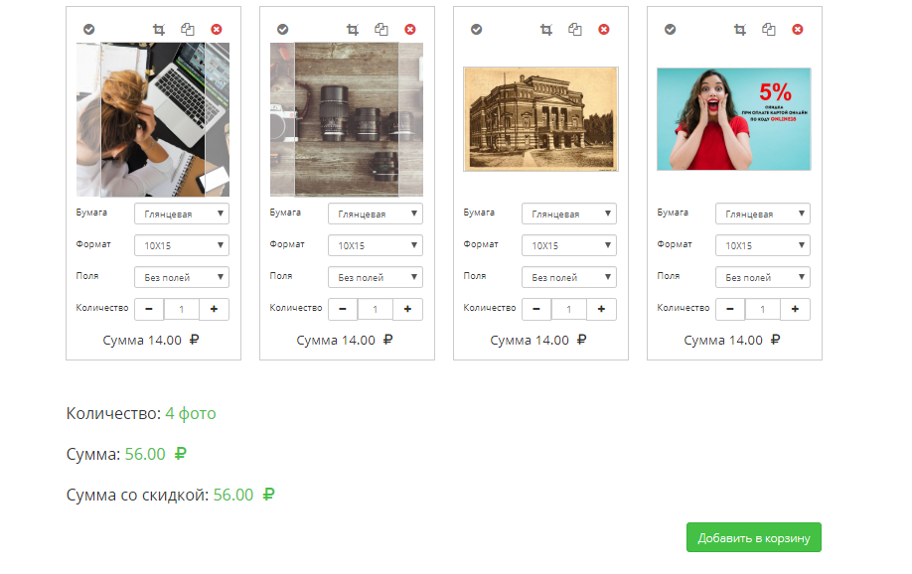Screen dimensions: 912x574
Task: Select the camera lenses photo thumbnail
Action: click(347, 119)
